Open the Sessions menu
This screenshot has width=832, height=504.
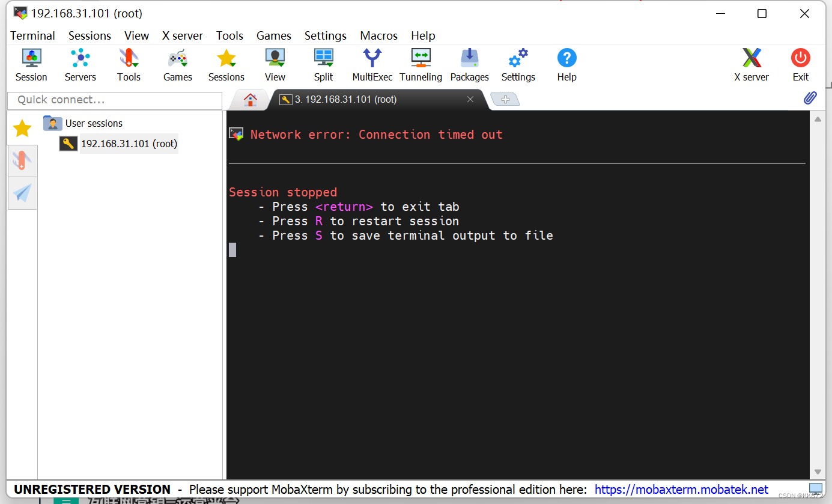[90, 35]
